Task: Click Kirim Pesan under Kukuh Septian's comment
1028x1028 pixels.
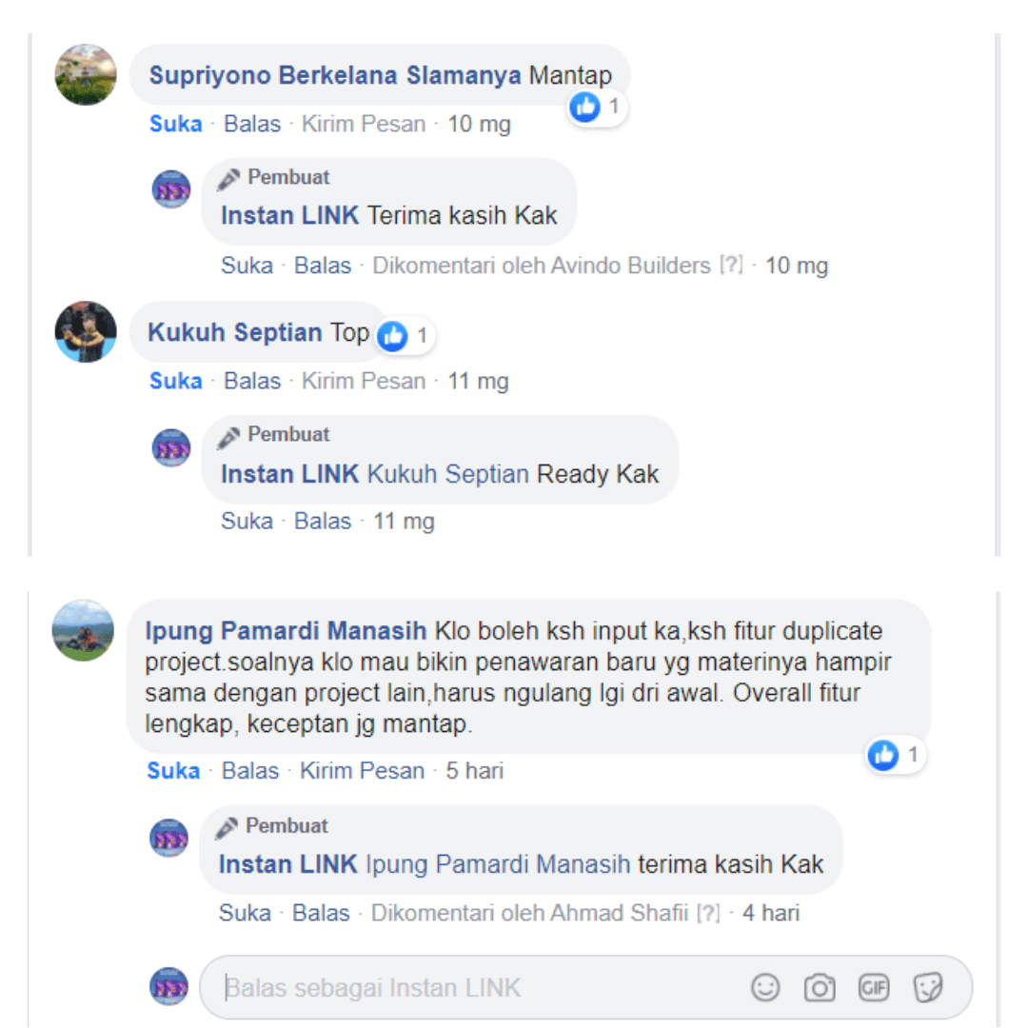Action: [364, 381]
